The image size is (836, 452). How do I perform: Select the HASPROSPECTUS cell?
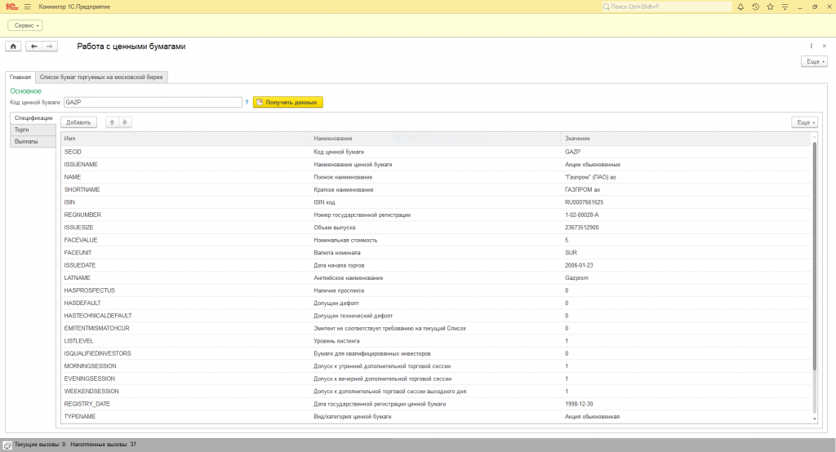185,290
